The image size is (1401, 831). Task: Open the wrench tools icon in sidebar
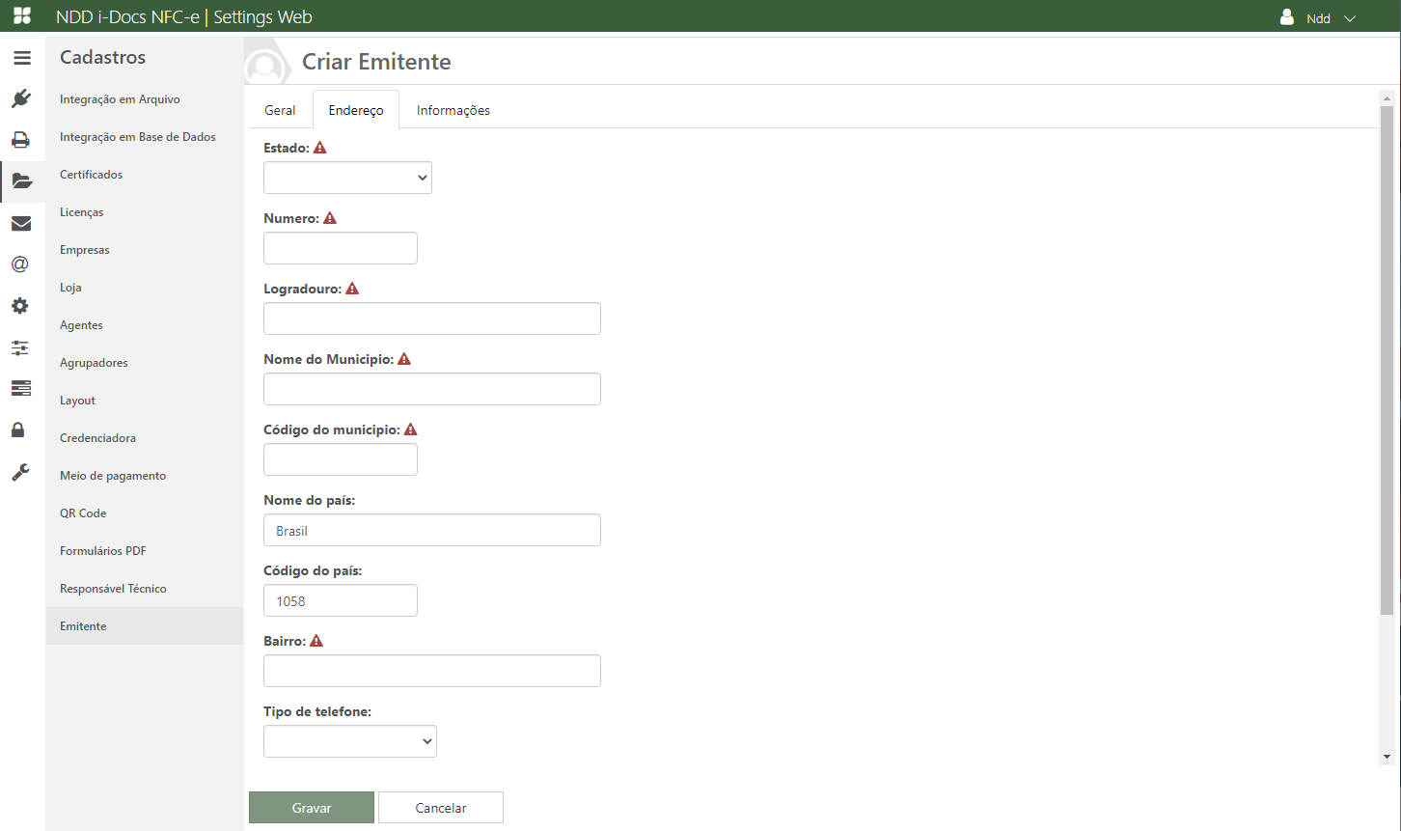pyautogui.click(x=20, y=472)
